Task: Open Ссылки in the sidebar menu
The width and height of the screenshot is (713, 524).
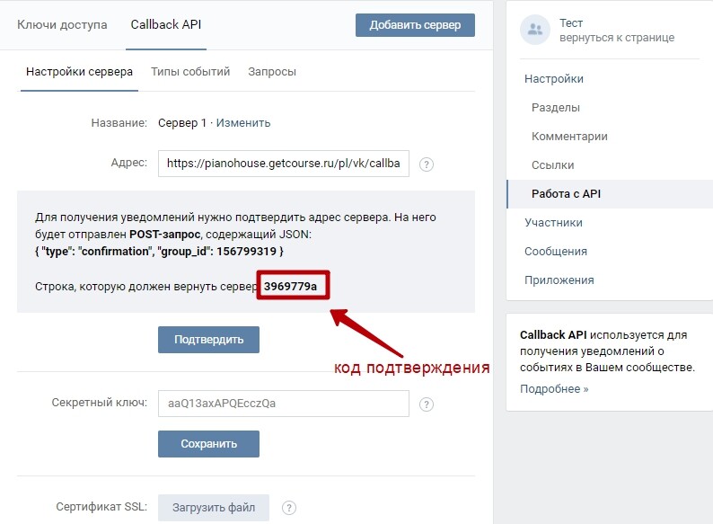Action: click(552, 165)
